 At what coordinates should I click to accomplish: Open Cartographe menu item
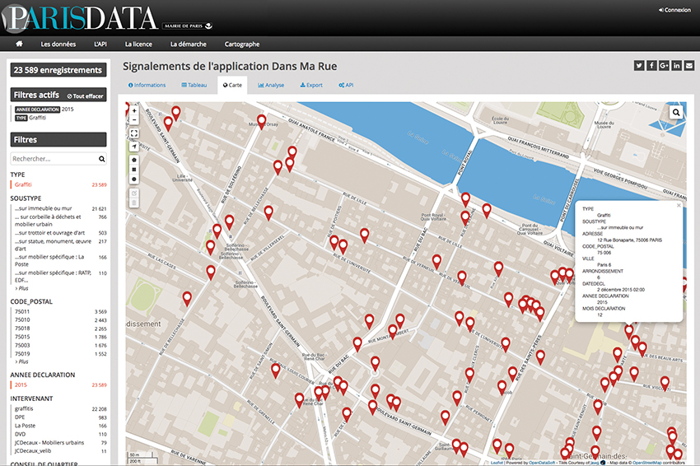pyautogui.click(x=242, y=44)
